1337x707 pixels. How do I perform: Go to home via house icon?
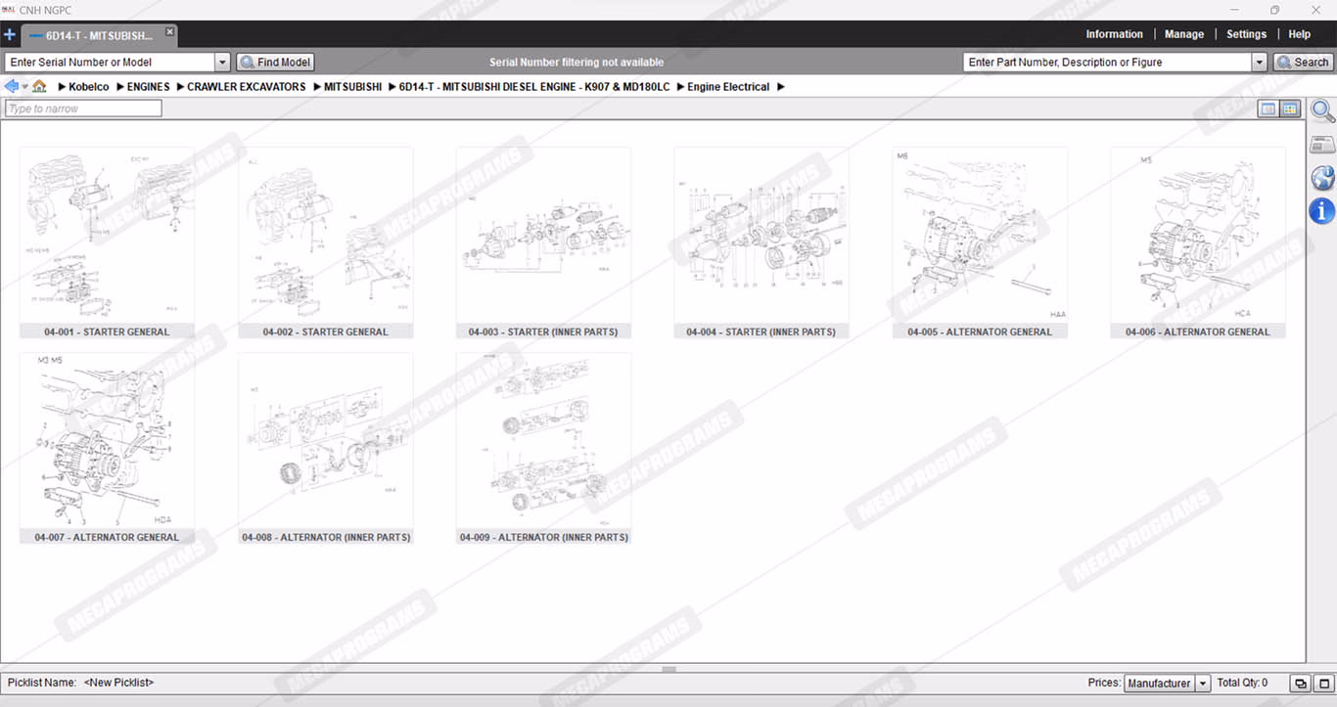click(x=39, y=87)
